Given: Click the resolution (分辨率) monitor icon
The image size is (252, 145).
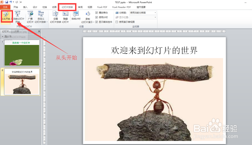Looking at the screenshot, I should [117, 13].
